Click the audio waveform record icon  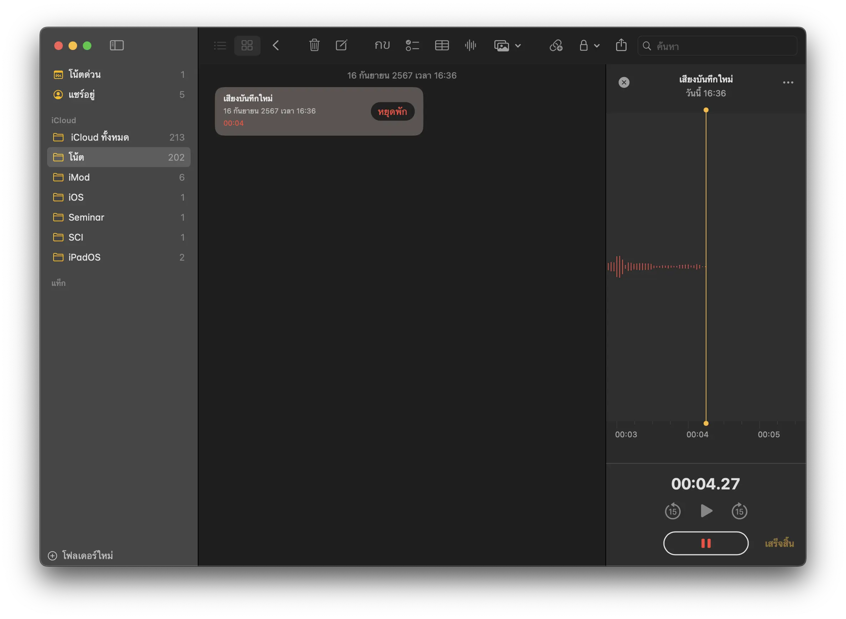pyautogui.click(x=470, y=45)
